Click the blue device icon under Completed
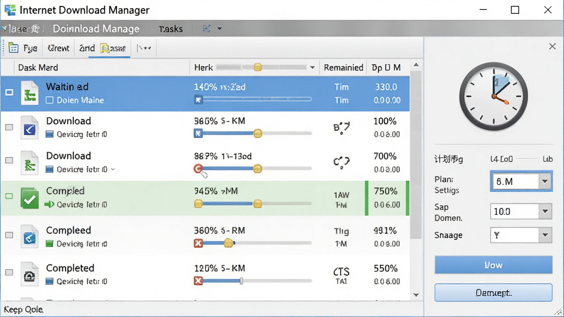564x317 pixels. (x=50, y=281)
